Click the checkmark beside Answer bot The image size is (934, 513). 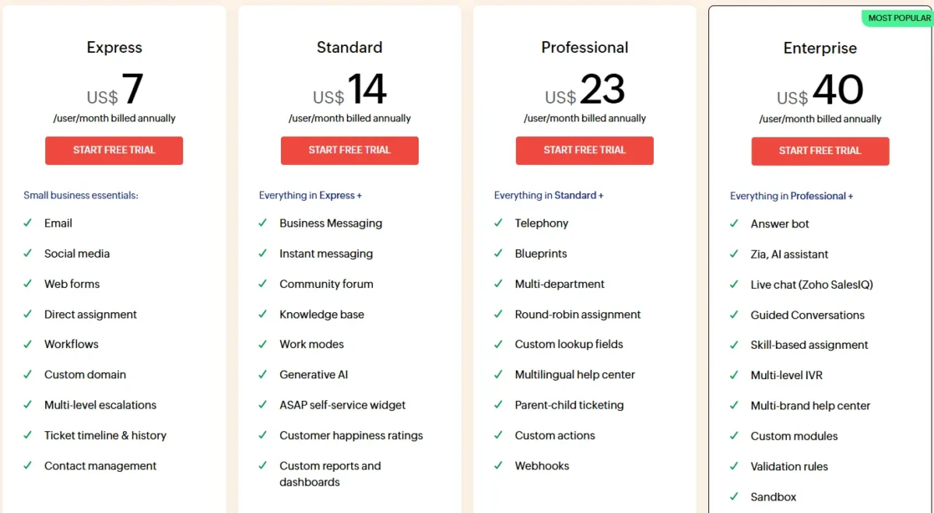(x=734, y=223)
